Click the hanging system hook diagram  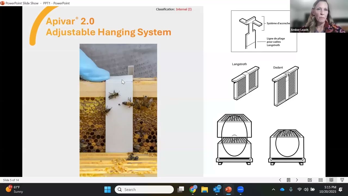coord(251,32)
